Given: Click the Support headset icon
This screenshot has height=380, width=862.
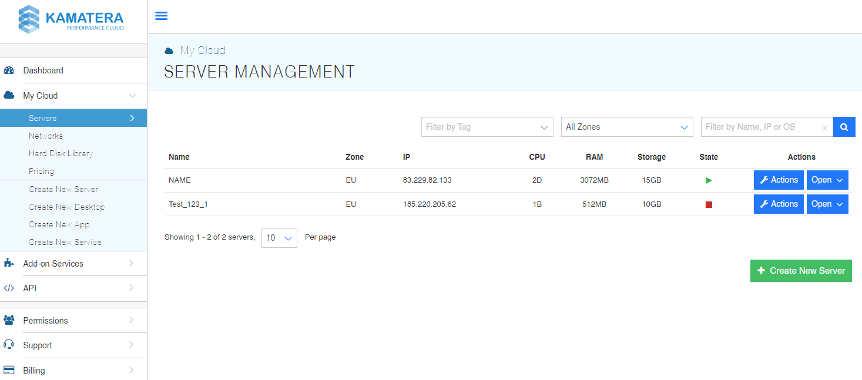Looking at the screenshot, I should (x=9, y=345).
